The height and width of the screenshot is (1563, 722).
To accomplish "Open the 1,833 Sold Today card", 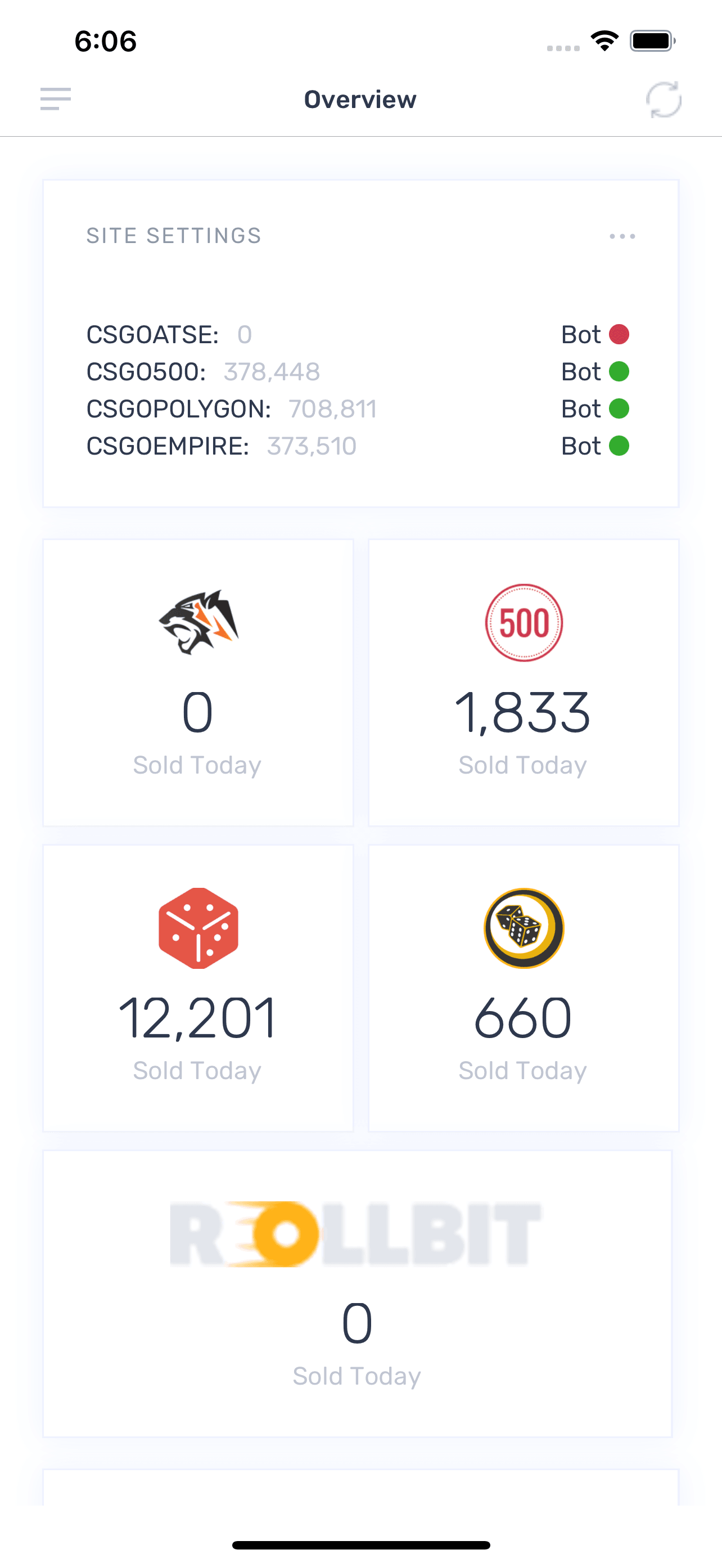I will click(x=524, y=682).
